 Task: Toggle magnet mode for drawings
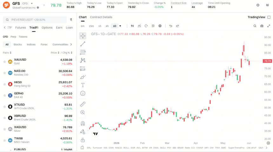click(x=83, y=123)
